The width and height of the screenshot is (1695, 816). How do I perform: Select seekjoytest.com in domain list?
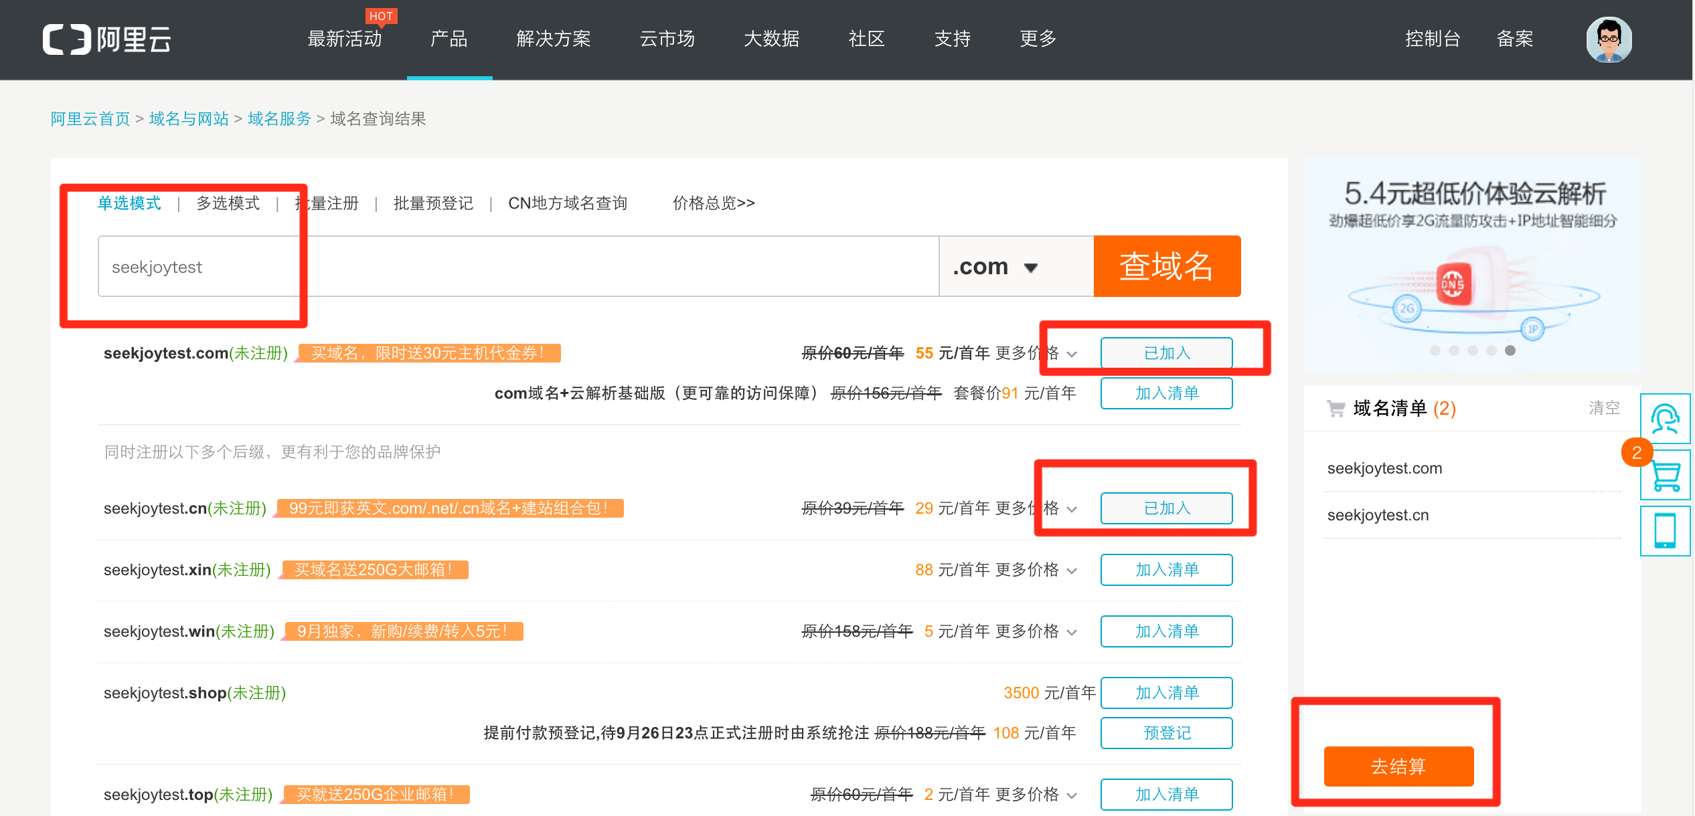pyautogui.click(x=1384, y=468)
